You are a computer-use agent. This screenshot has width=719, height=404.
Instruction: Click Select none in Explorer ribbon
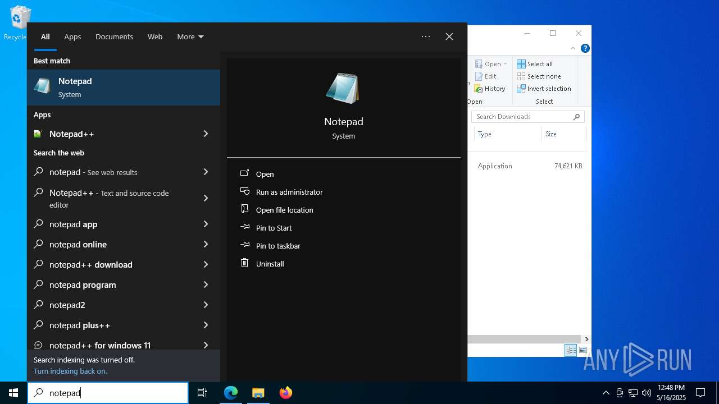pos(539,76)
